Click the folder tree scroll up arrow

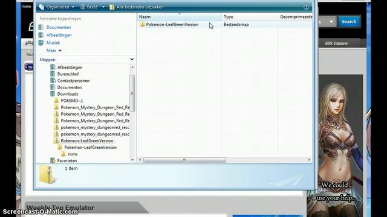pyautogui.click(x=132, y=67)
